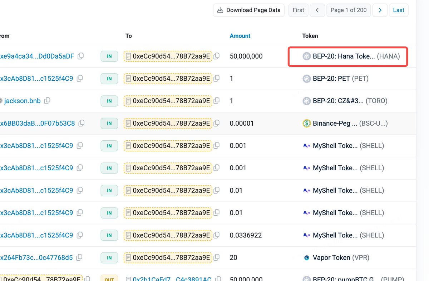Open the sender address in the PET row
This screenshot has height=281, width=429.
[x=36, y=78]
